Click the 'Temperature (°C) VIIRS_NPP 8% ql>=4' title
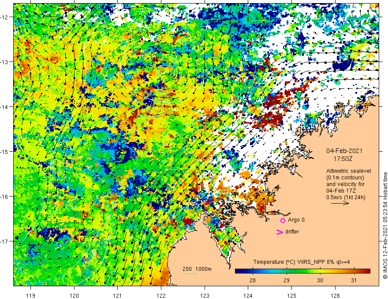 (x=302, y=262)
